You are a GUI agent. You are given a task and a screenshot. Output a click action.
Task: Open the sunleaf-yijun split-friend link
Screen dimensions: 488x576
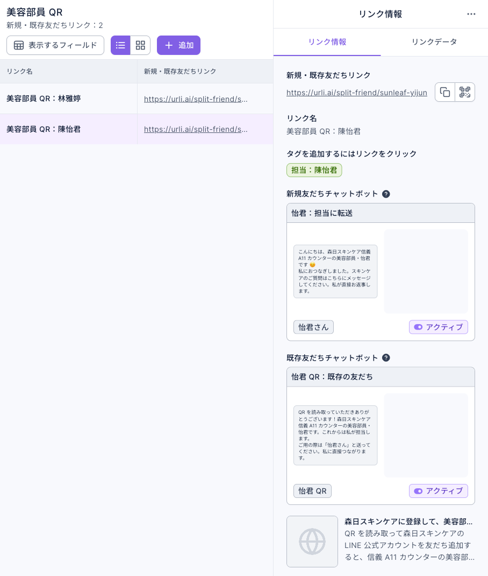coord(357,93)
